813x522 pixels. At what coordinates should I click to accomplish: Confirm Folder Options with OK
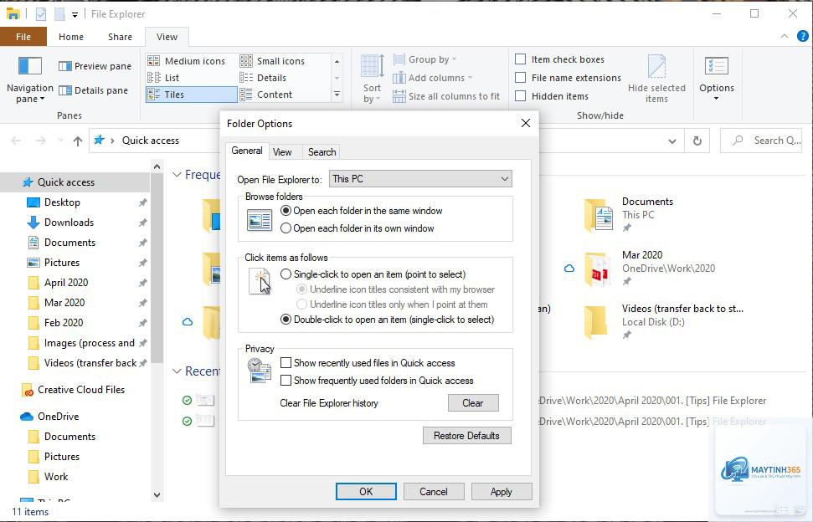point(366,491)
